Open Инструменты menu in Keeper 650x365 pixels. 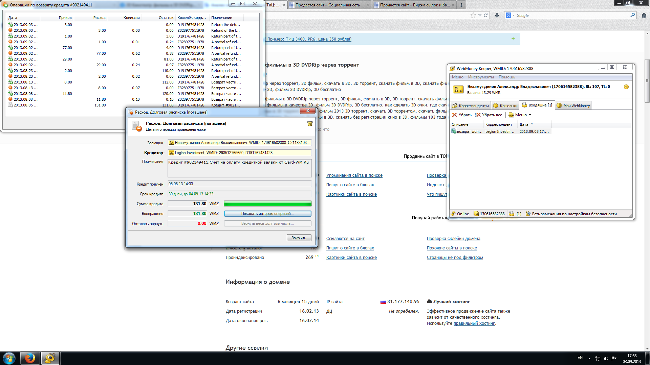(x=481, y=77)
